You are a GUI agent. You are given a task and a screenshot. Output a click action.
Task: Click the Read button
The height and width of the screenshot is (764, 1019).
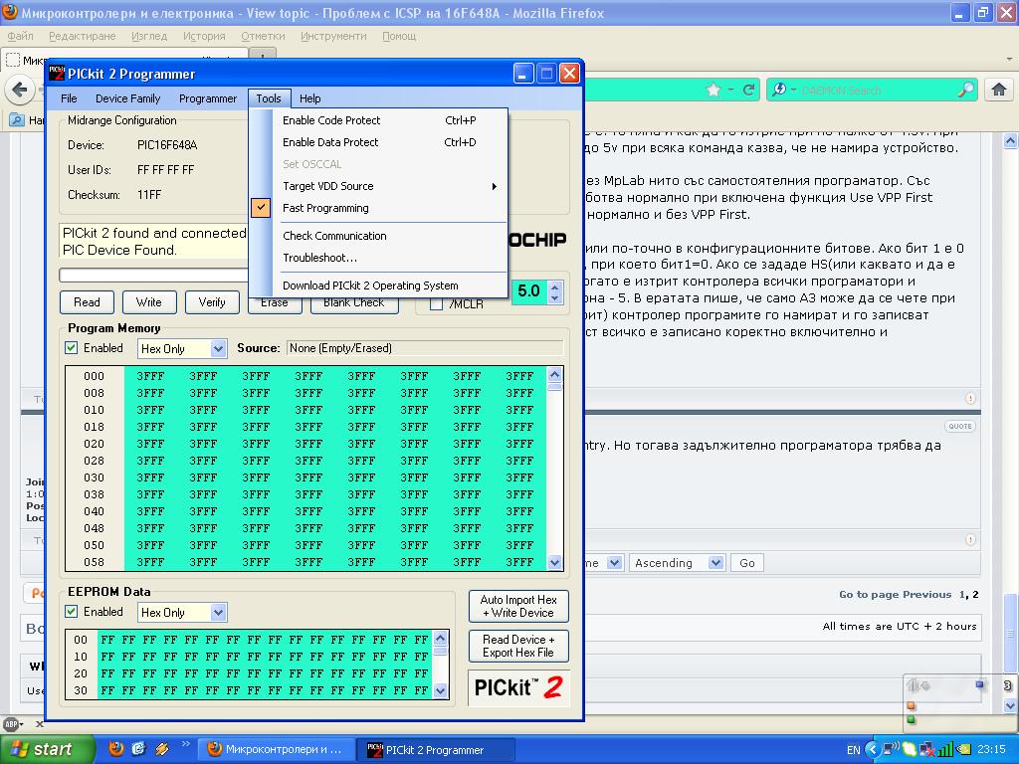[x=88, y=302]
